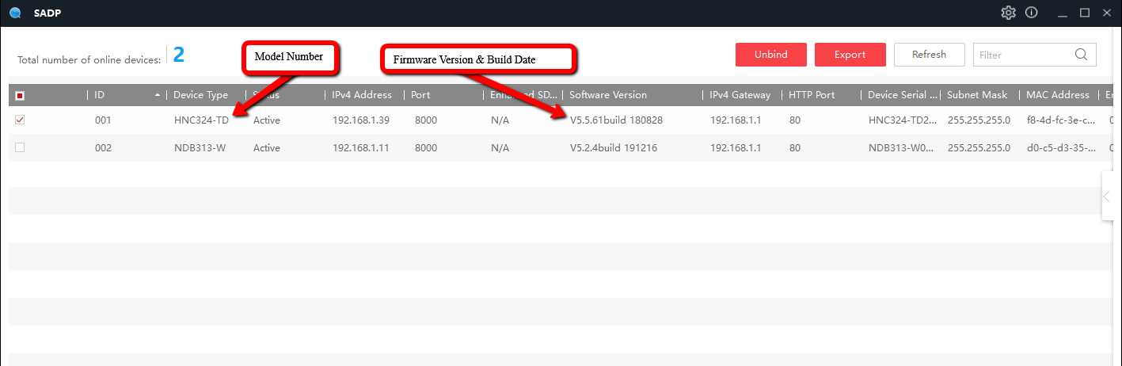
Task: Select the NDB313-W device type cell
Action: pyautogui.click(x=200, y=147)
